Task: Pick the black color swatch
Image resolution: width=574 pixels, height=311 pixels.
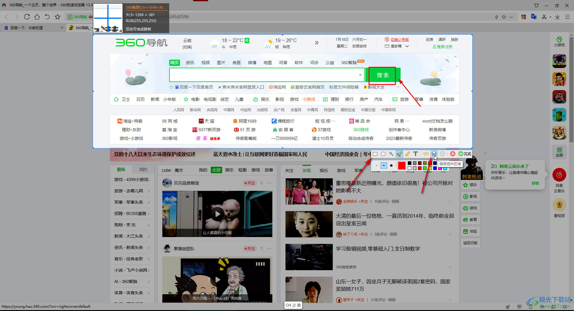Action: 410,163
